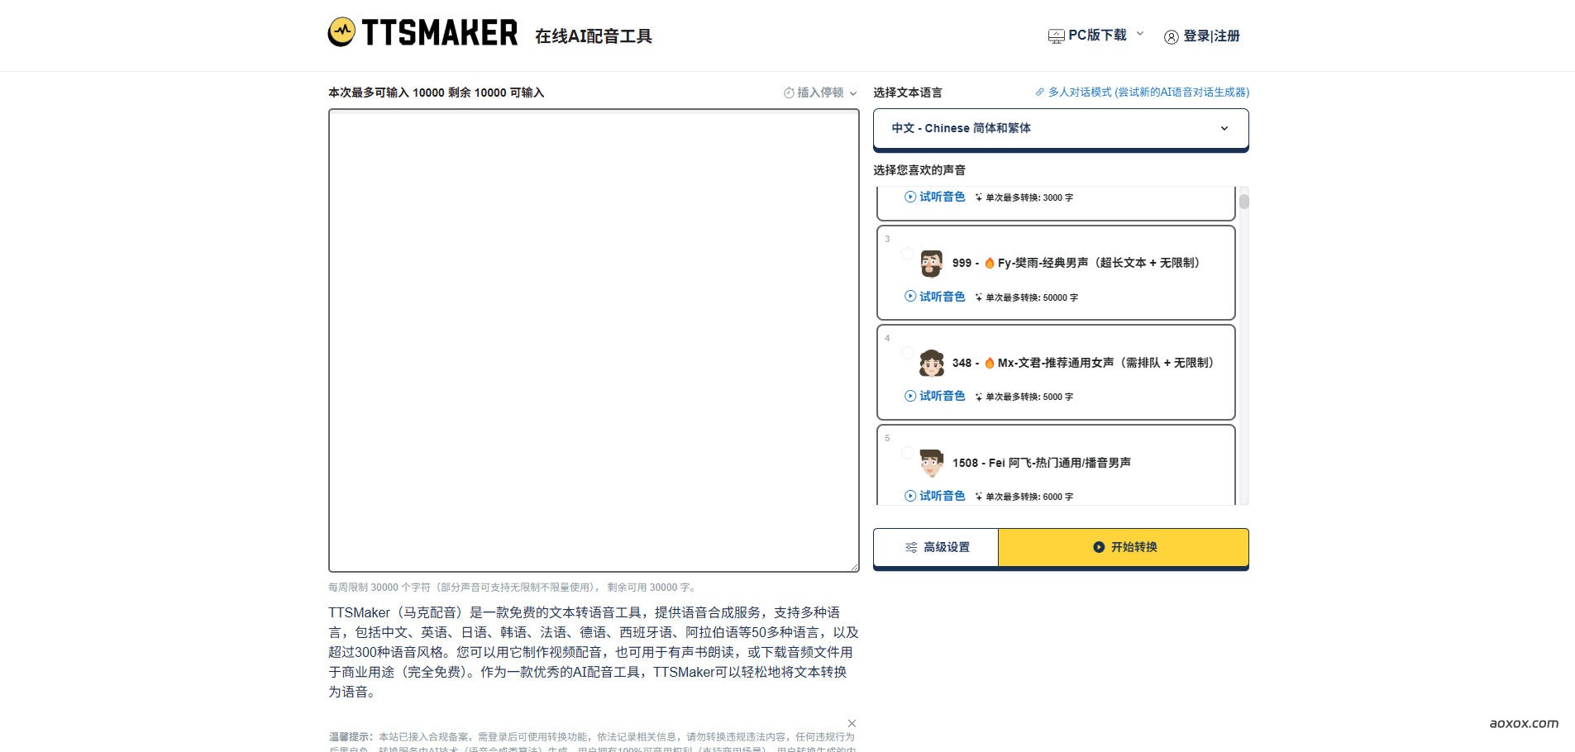Play 试听音色 preview for Fei 阿飞 voice
Image resolution: width=1575 pixels, height=752 pixels.
point(934,496)
